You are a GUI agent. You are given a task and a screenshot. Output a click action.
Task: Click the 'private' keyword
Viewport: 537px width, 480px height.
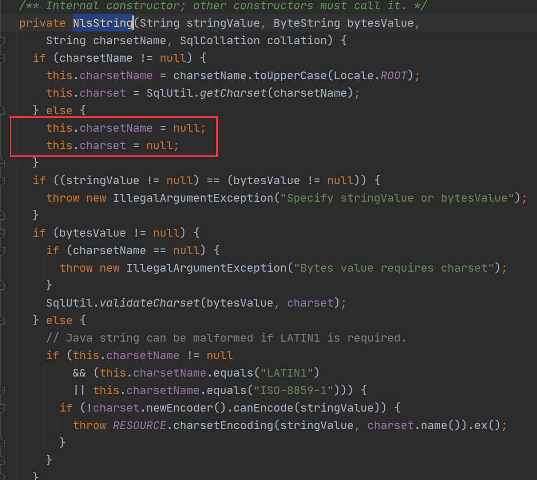(42, 23)
